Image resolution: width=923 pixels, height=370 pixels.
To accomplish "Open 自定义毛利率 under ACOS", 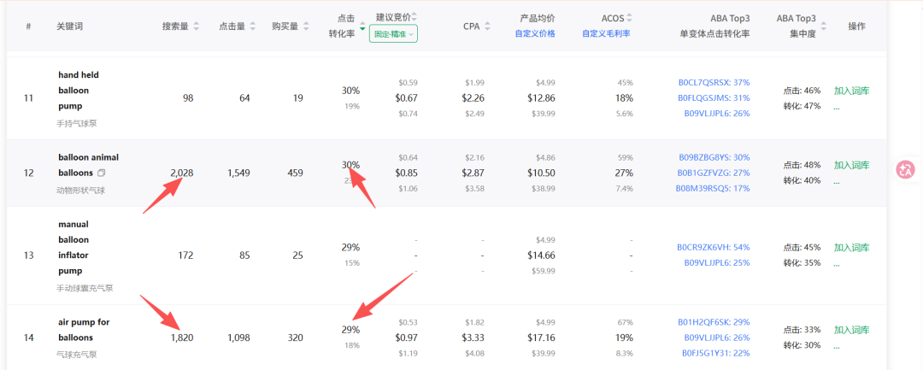I will [x=606, y=34].
